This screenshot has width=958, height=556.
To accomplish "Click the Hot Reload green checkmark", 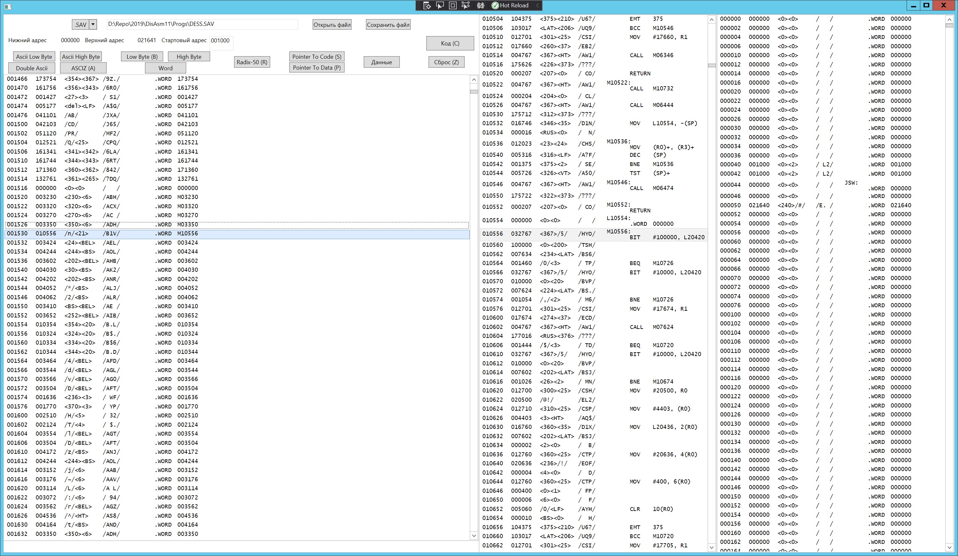I will [495, 5].
